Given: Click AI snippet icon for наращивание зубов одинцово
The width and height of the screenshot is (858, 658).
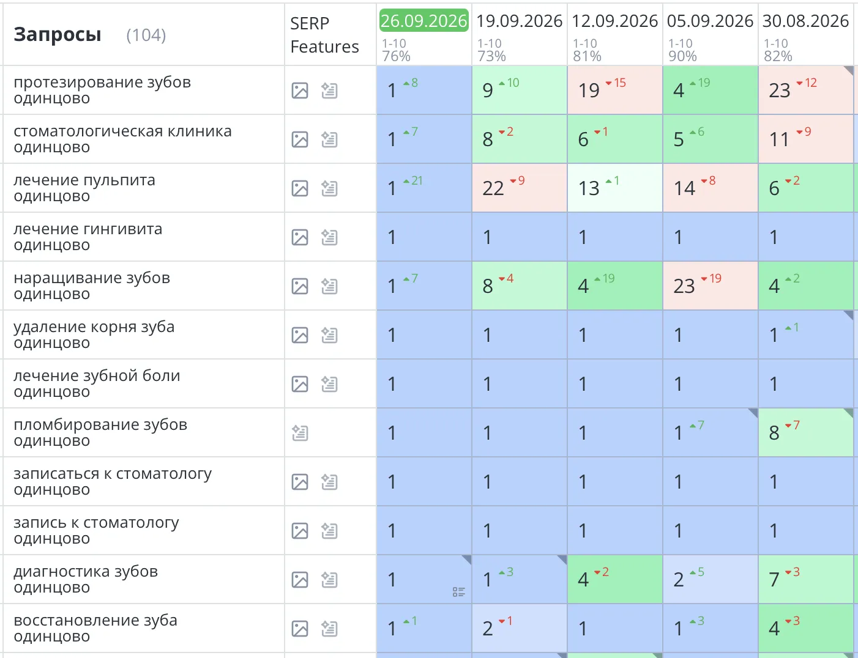Looking at the screenshot, I should [x=329, y=286].
